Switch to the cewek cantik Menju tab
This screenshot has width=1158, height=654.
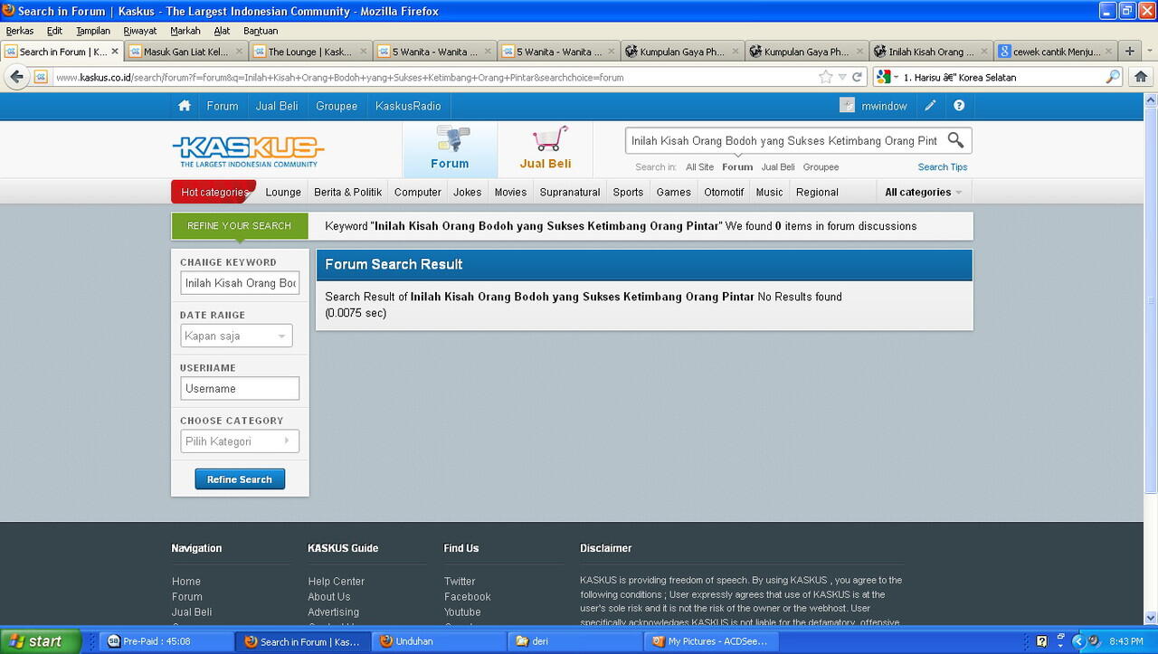(1055, 52)
